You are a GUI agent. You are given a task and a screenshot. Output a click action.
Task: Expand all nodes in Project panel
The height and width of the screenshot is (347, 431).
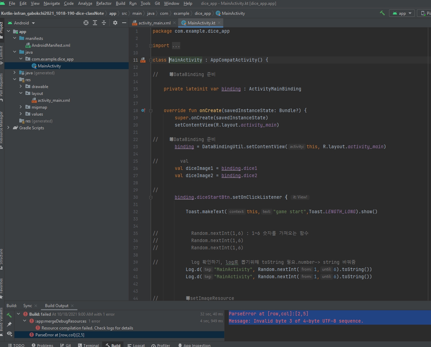pyautogui.click(x=95, y=23)
